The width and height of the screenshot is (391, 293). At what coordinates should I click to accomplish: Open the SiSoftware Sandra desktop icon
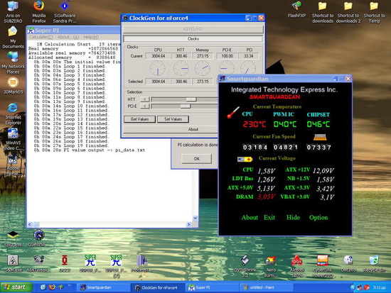click(65, 12)
